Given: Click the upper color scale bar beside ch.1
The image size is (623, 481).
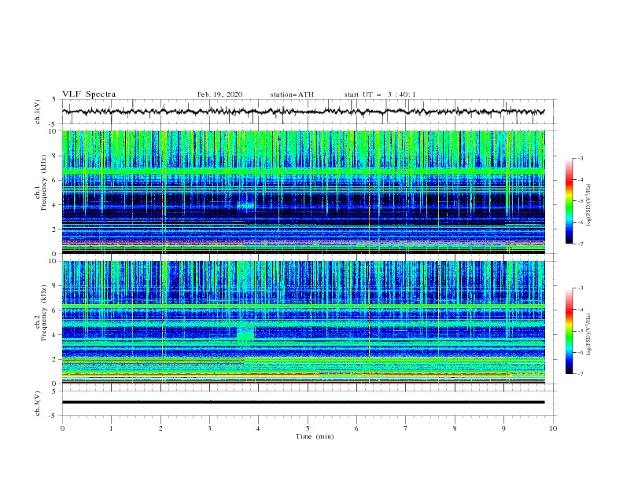Looking at the screenshot, I should [x=569, y=201].
